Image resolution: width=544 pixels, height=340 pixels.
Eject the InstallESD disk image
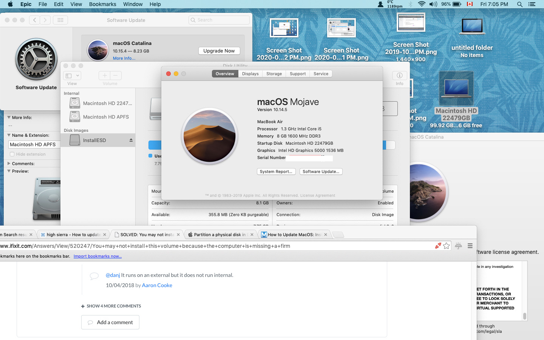131,140
